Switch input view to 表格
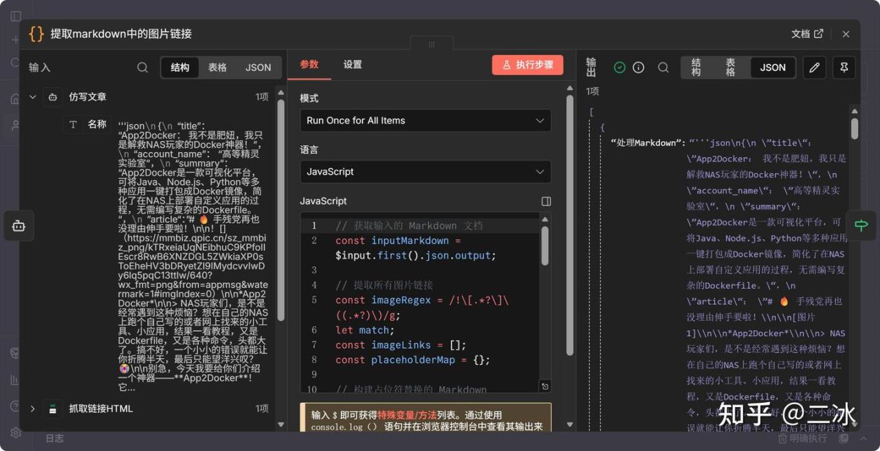Image resolution: width=880 pixels, height=451 pixels. pyautogui.click(x=217, y=67)
